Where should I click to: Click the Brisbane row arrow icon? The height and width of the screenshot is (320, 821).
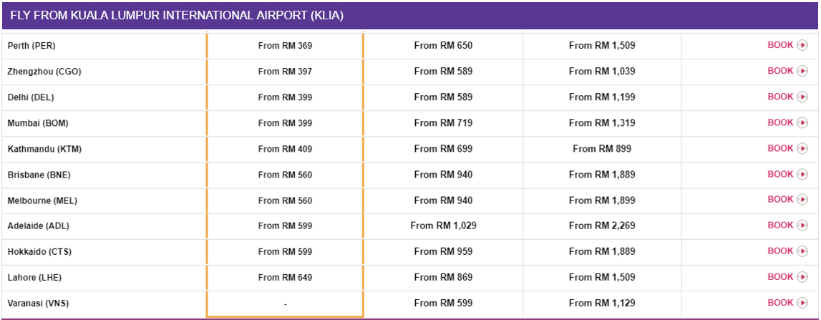[802, 174]
